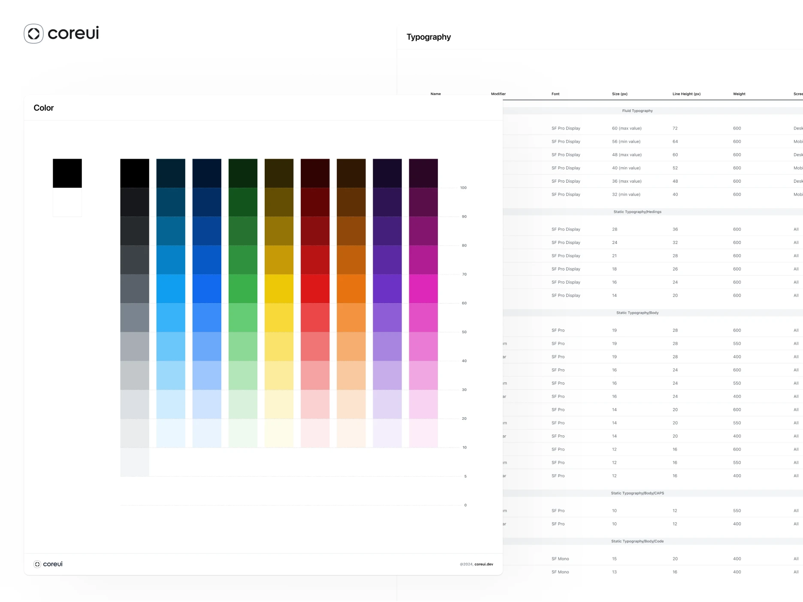Viewport: 803px width, 602px height.
Task: Click the '48 (max value)' size cell
Action: tap(627, 155)
